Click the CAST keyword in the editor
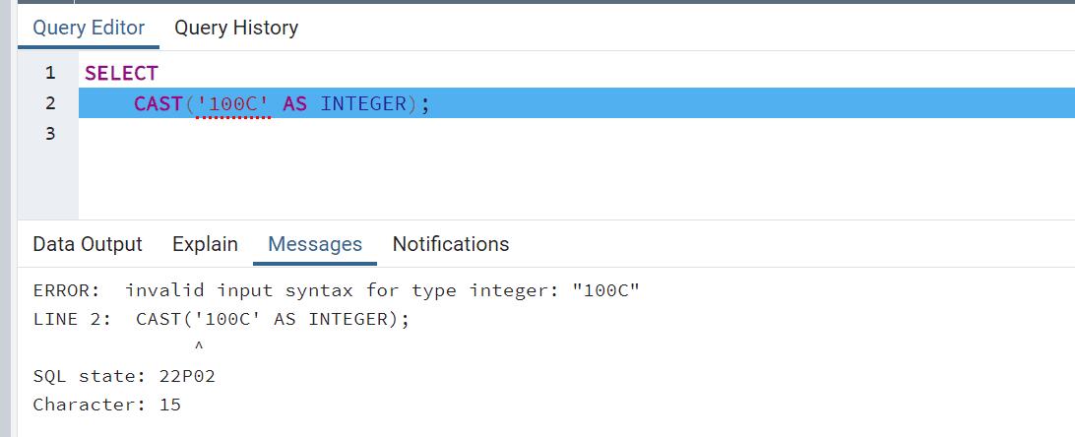This screenshot has height=437, width=1075. coord(158,103)
